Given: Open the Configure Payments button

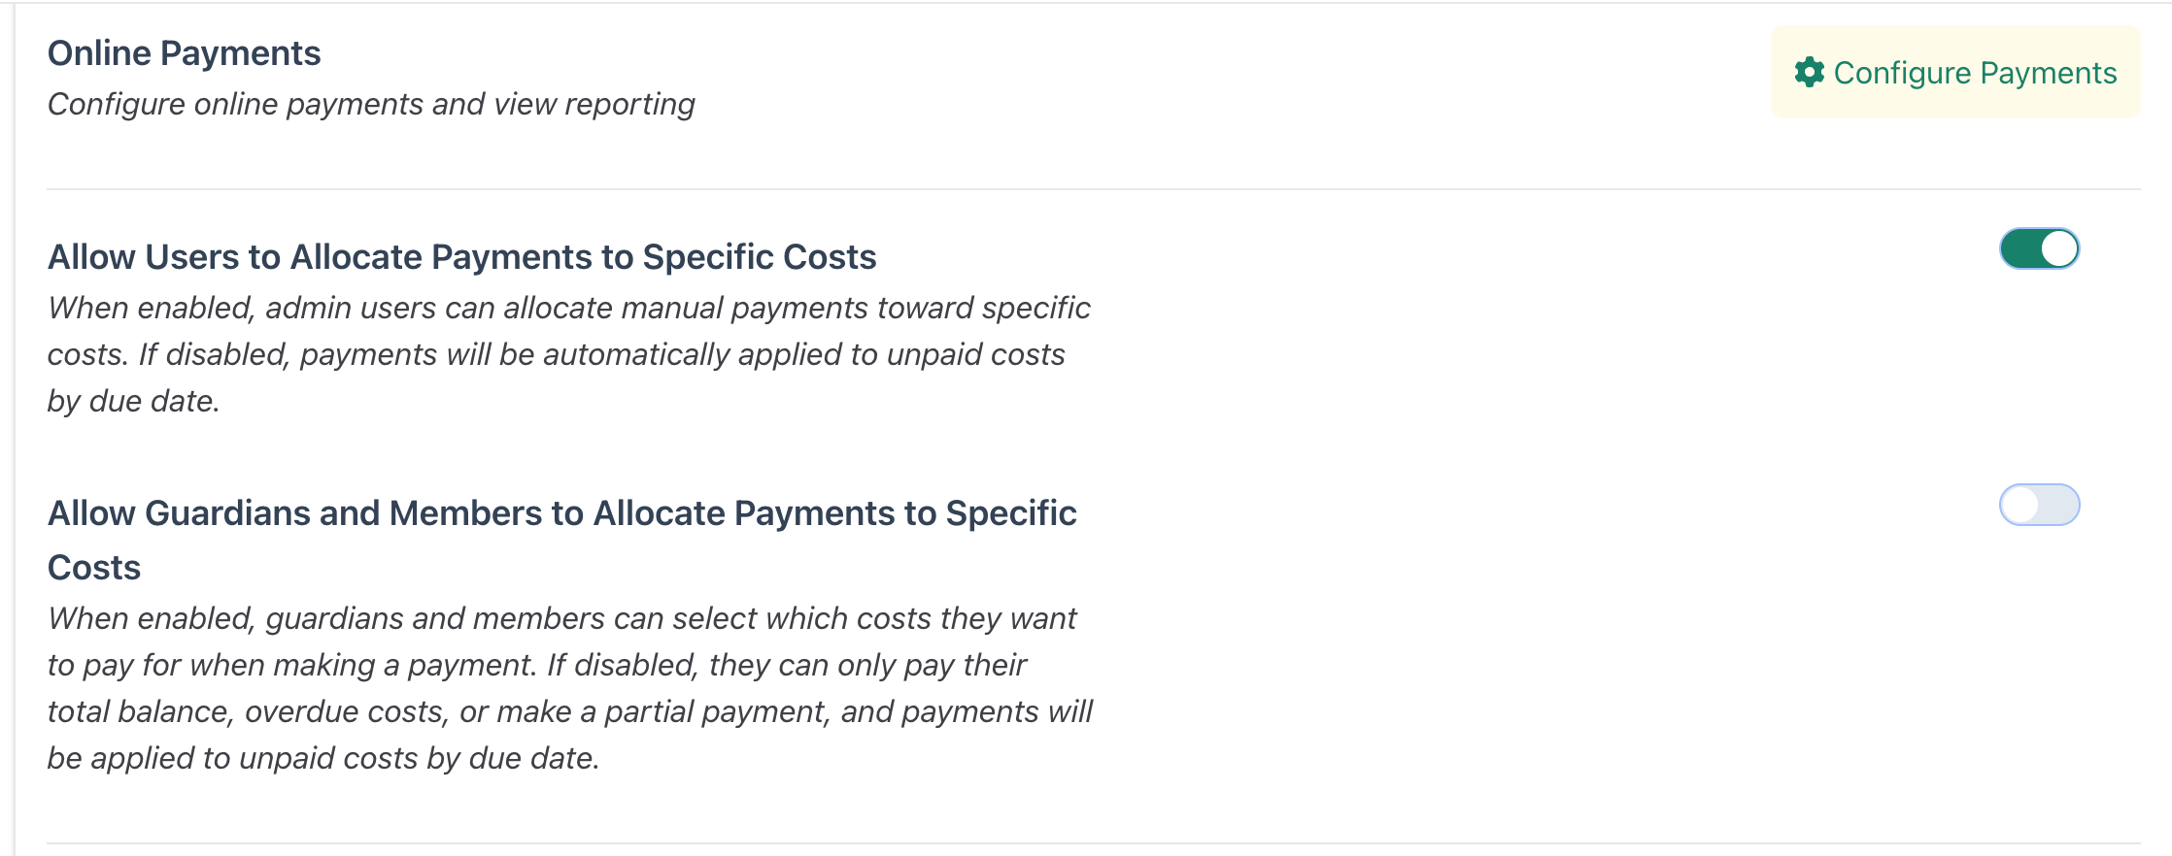Looking at the screenshot, I should (x=1955, y=72).
